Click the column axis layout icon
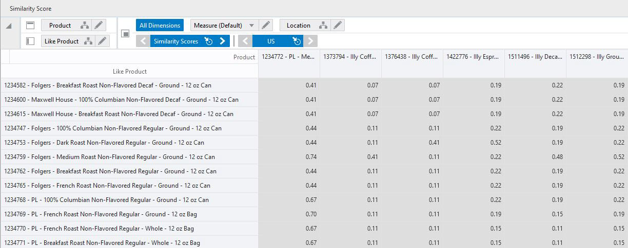Viewport: 628px width, 248px height. pos(30,25)
